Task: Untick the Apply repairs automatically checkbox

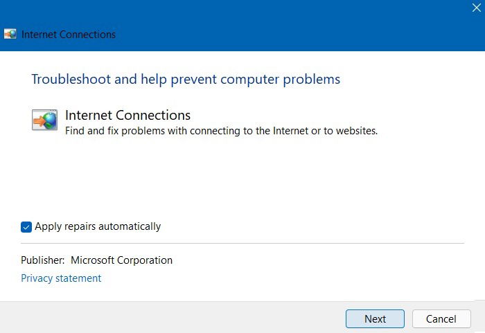Action: coord(26,226)
